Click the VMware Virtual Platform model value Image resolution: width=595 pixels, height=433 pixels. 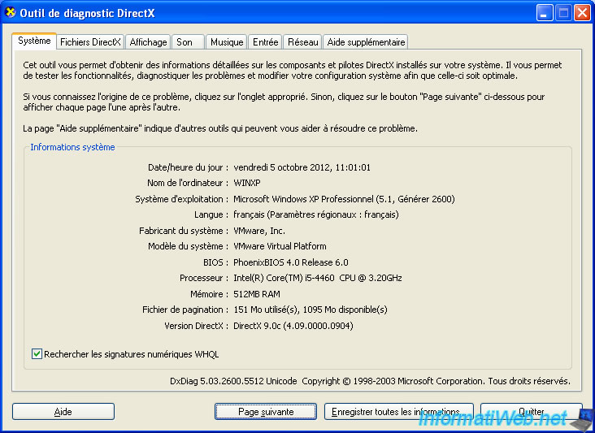(280, 246)
